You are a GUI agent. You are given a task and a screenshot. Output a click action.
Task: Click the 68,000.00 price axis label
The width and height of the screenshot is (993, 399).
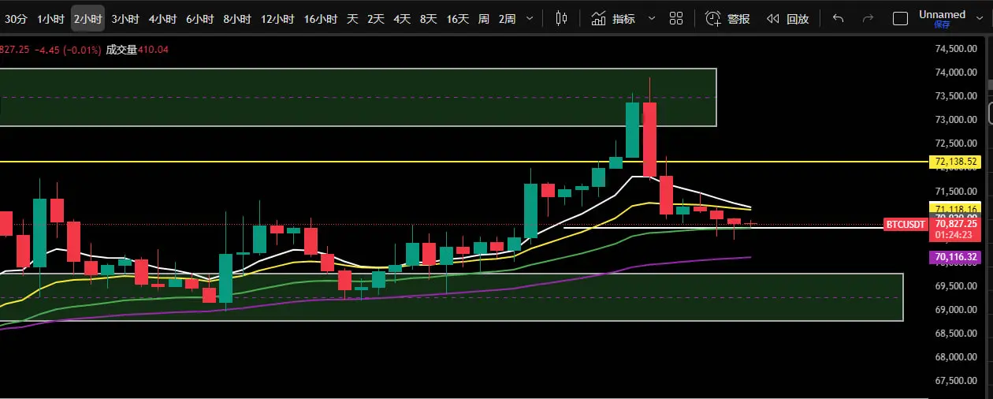(x=954, y=356)
